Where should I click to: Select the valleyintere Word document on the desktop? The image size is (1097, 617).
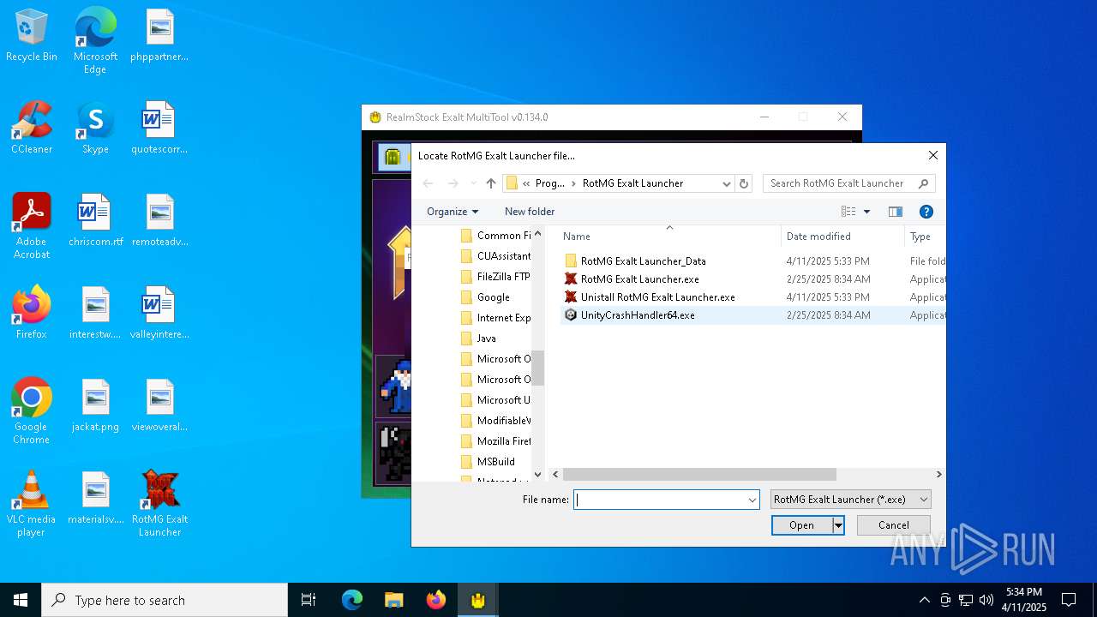[159, 314]
